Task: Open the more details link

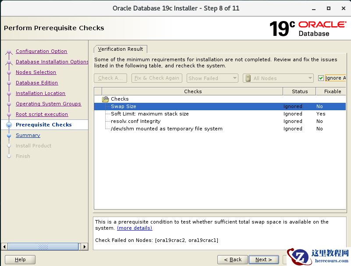Action: (135, 228)
